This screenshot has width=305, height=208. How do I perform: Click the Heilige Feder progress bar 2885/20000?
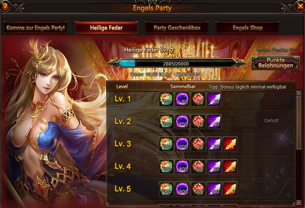coord(176,64)
